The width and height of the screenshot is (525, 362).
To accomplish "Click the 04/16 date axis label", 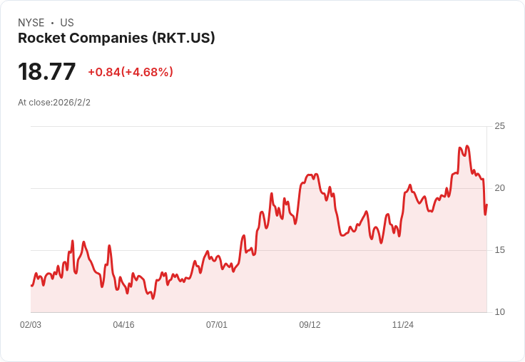I will point(123,325).
